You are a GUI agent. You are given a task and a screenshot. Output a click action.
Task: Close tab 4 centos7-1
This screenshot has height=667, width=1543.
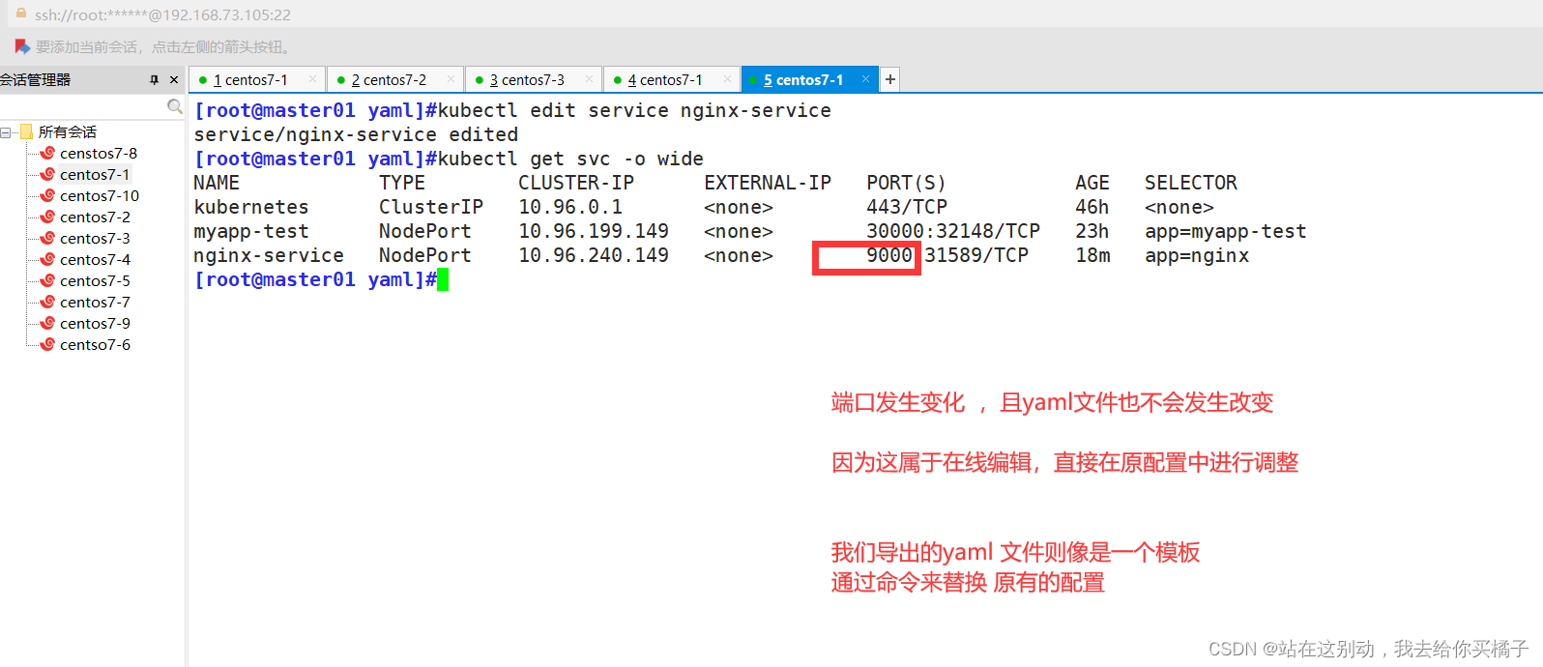(x=727, y=79)
